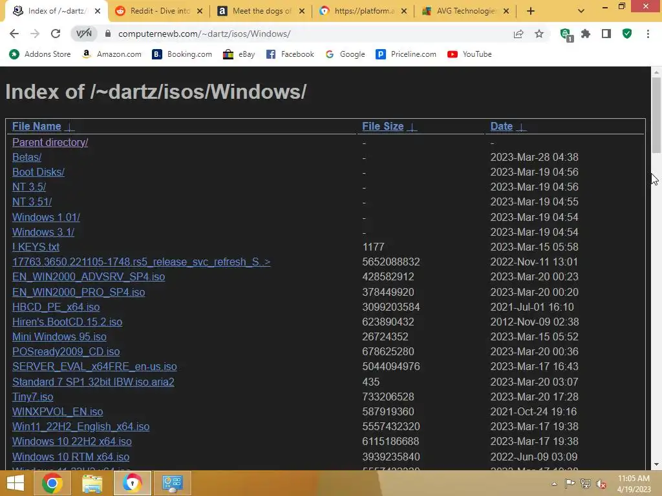Click descending arrow next to File Name

point(70,127)
